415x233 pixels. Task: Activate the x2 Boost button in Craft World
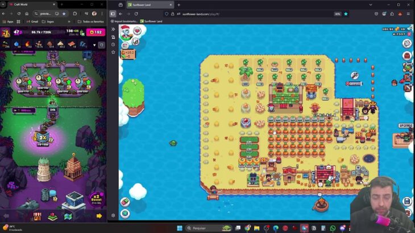click(97, 199)
